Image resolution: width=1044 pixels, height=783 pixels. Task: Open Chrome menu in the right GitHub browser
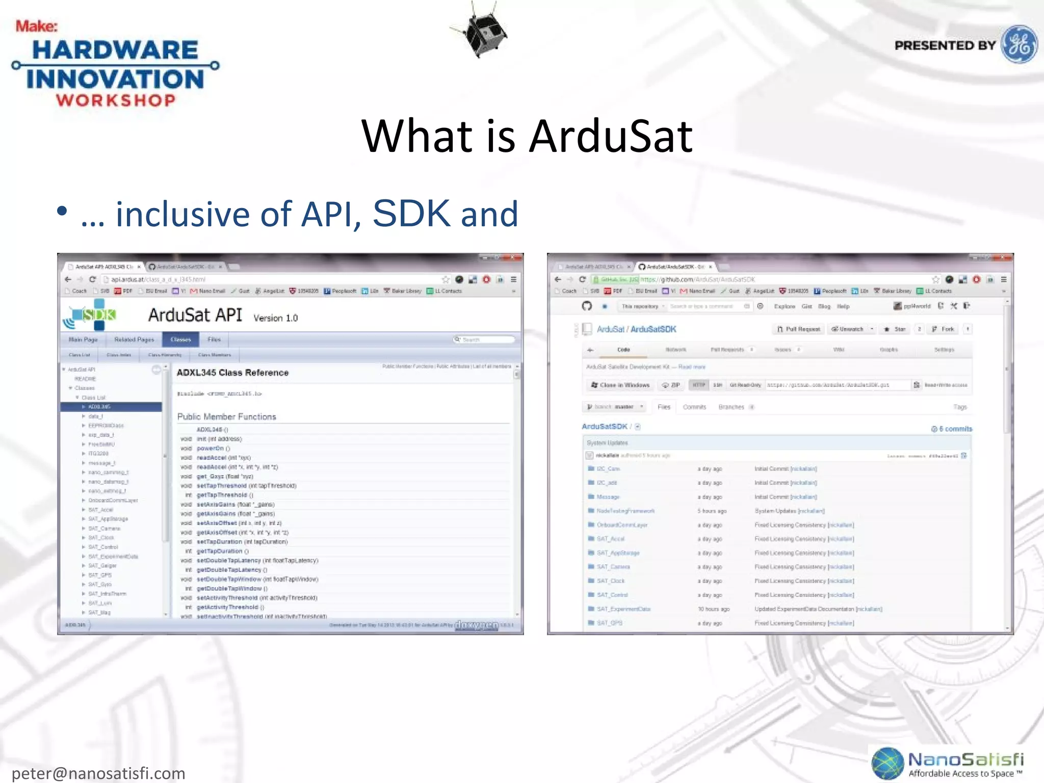1004,279
